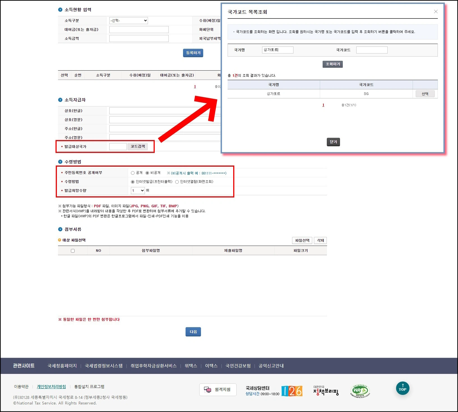The image size is (458, 412).
Task: Open the 소득구분 dropdown
Action: [129, 20]
